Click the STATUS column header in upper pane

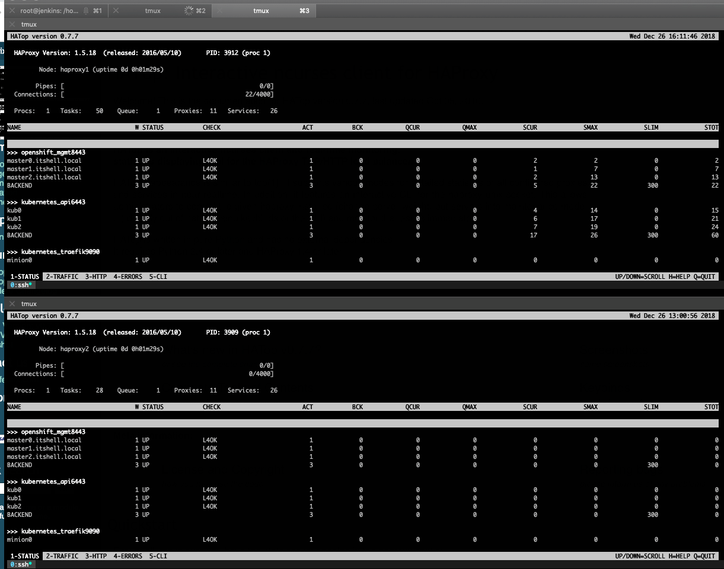[x=153, y=127]
